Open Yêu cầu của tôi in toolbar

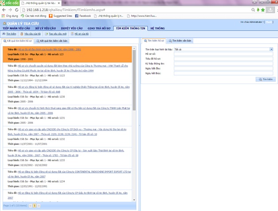31,34
